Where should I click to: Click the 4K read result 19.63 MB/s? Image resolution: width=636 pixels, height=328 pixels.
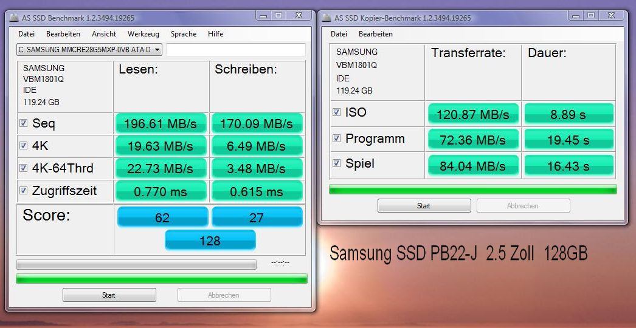pyautogui.click(x=162, y=146)
